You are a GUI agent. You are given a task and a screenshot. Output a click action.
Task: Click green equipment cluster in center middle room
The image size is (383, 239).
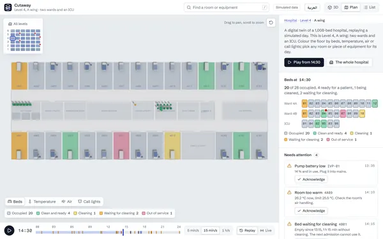[x=164, y=106]
